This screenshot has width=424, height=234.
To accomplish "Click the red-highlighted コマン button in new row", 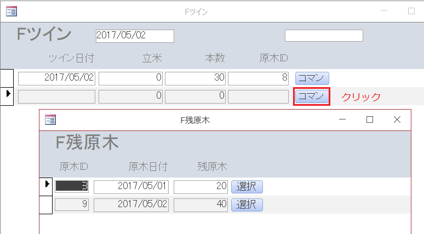I will 312,97.
